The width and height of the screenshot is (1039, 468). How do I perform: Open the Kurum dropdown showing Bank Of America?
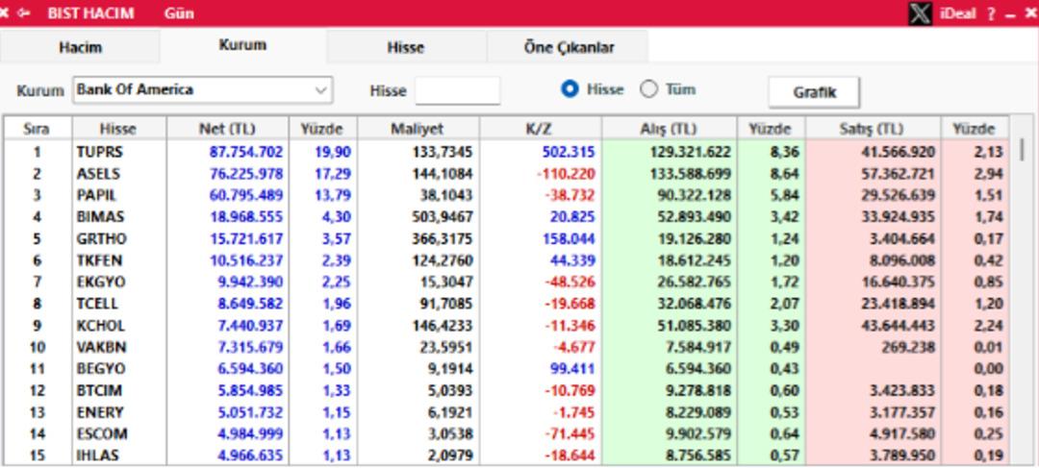tap(203, 90)
